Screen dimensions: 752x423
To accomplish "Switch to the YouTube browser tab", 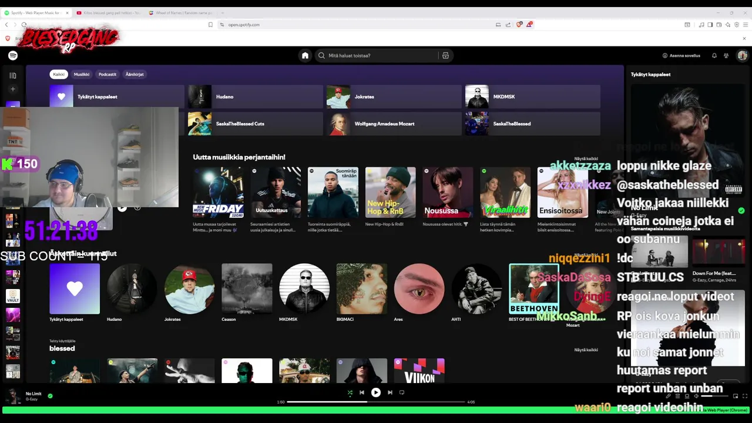I will (x=108, y=13).
